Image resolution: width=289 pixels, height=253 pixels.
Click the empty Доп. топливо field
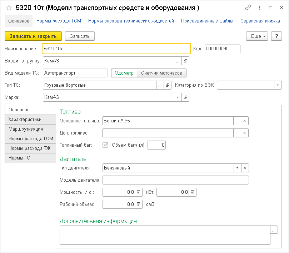coord(168,133)
